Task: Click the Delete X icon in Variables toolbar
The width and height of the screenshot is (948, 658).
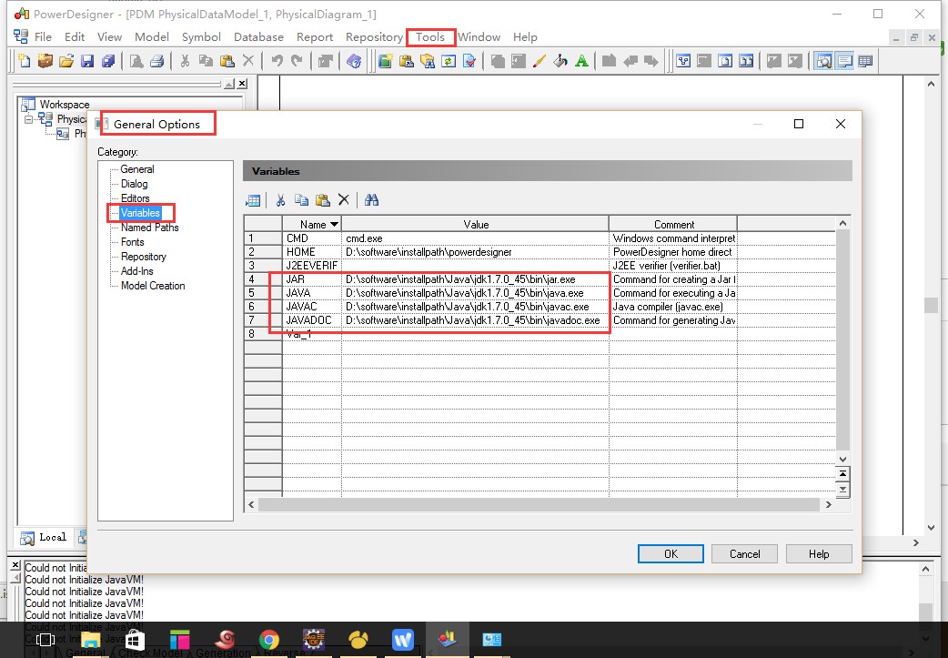Action: coord(344,200)
